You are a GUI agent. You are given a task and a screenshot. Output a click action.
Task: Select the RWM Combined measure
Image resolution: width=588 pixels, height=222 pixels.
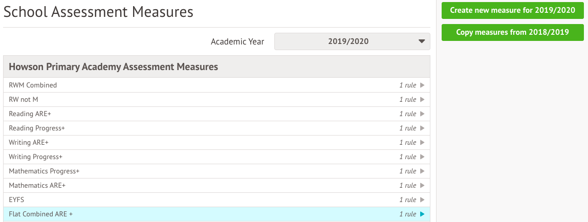[33, 85]
